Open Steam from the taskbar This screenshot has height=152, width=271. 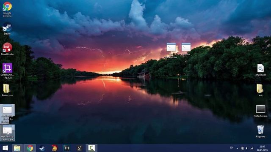pos(42,148)
